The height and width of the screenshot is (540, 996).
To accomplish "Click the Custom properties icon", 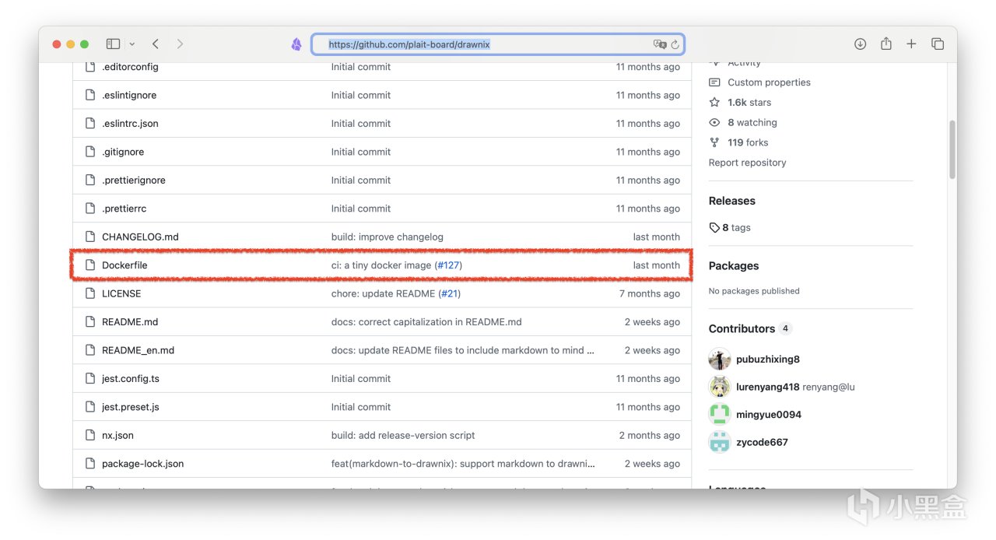I will pos(714,82).
